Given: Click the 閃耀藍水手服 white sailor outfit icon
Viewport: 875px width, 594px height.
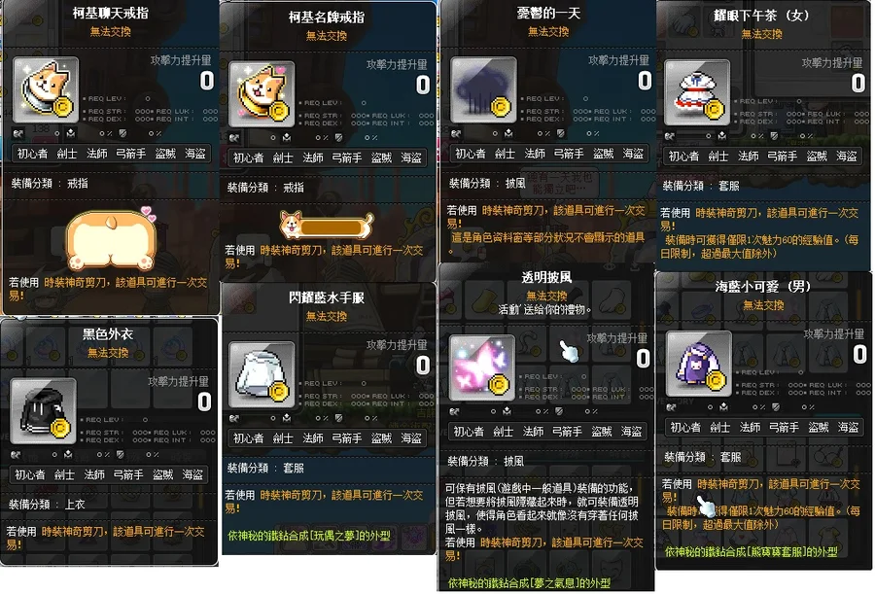Looking at the screenshot, I should tap(262, 375).
